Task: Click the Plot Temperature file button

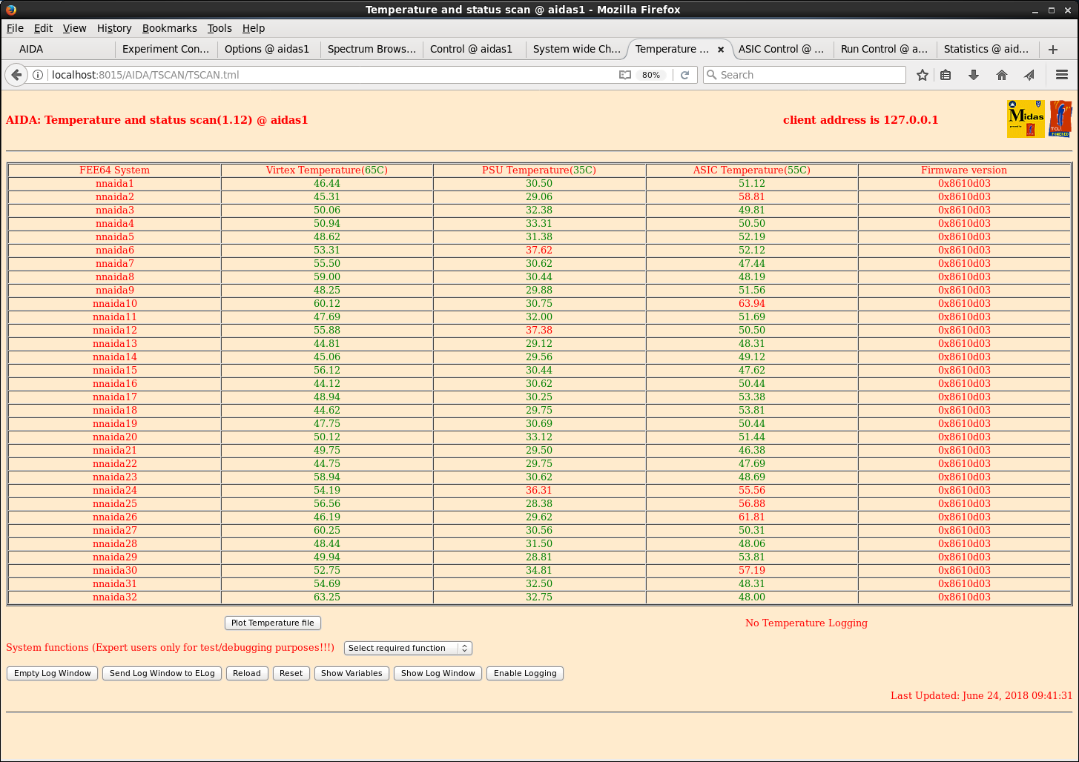Action: point(273,623)
